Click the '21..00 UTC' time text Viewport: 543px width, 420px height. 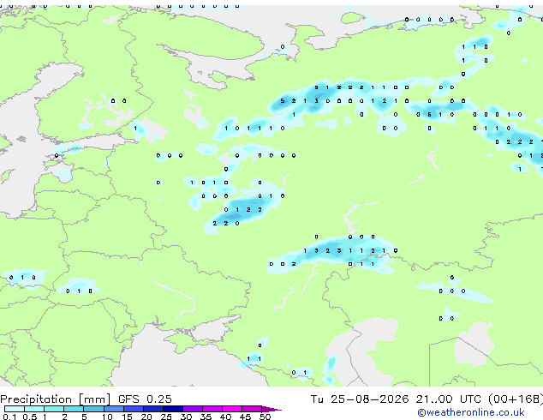[449, 399]
